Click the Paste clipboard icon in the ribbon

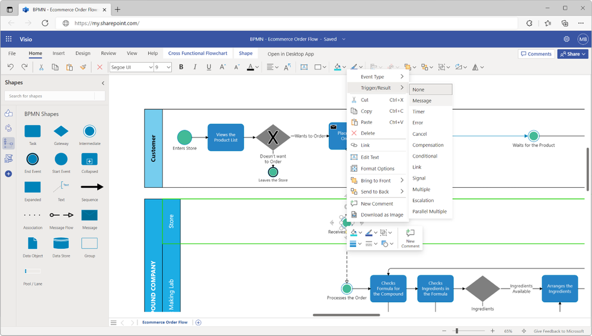(69, 67)
